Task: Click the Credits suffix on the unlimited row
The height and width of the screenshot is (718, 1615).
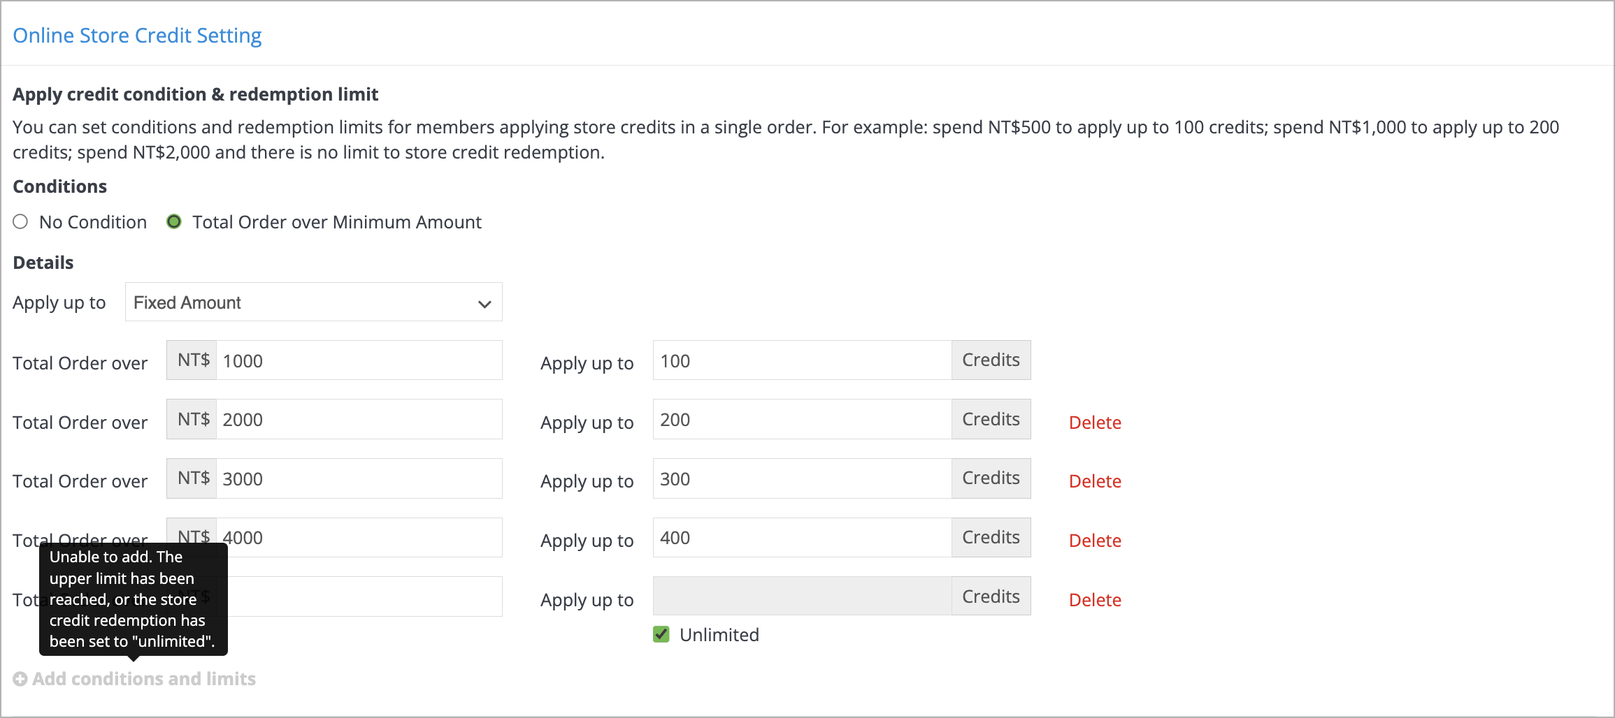Action: [x=991, y=596]
